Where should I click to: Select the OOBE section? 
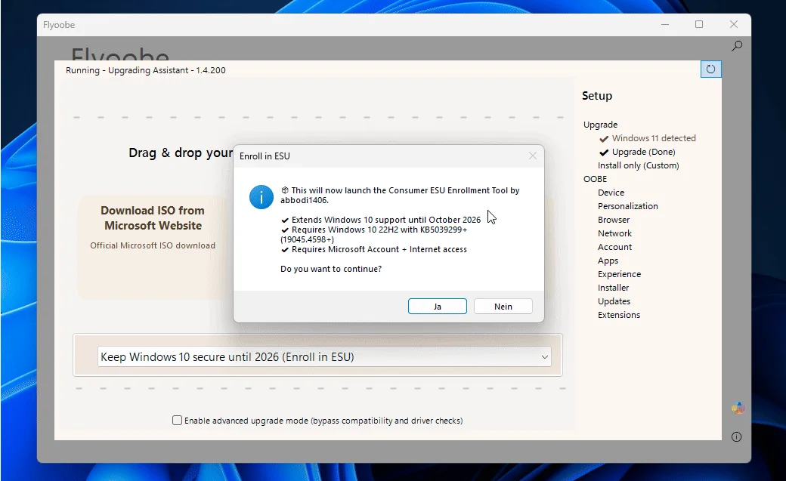point(595,178)
